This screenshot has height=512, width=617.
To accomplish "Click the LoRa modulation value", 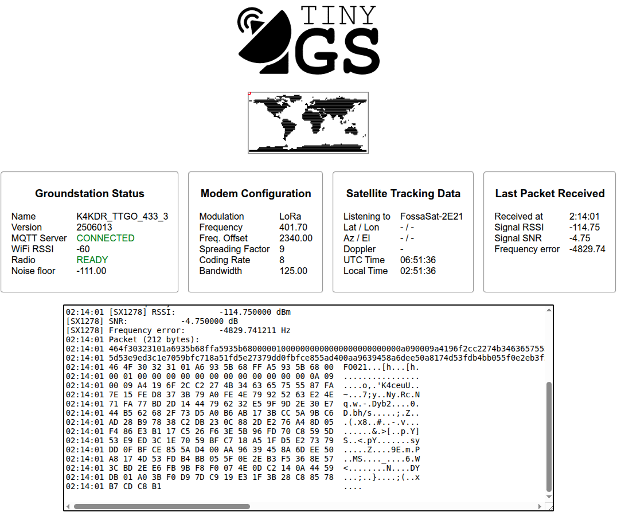I will (290, 217).
